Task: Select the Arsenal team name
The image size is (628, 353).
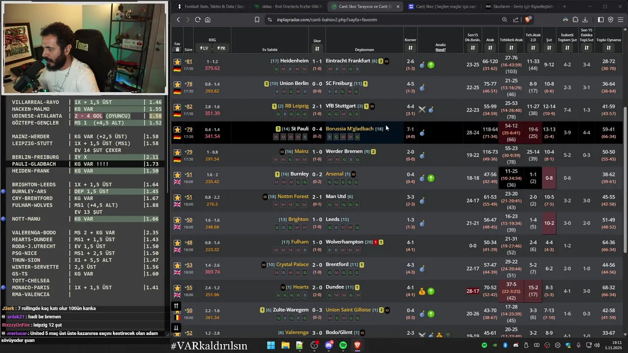Action: coord(334,174)
